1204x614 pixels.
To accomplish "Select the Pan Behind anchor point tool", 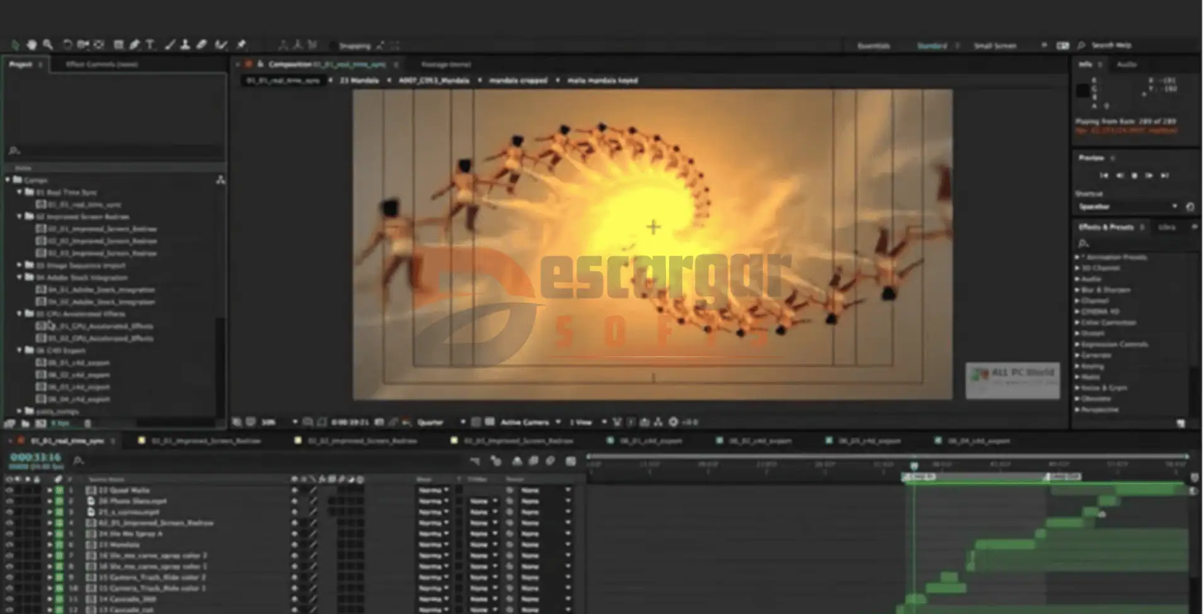I will [100, 45].
